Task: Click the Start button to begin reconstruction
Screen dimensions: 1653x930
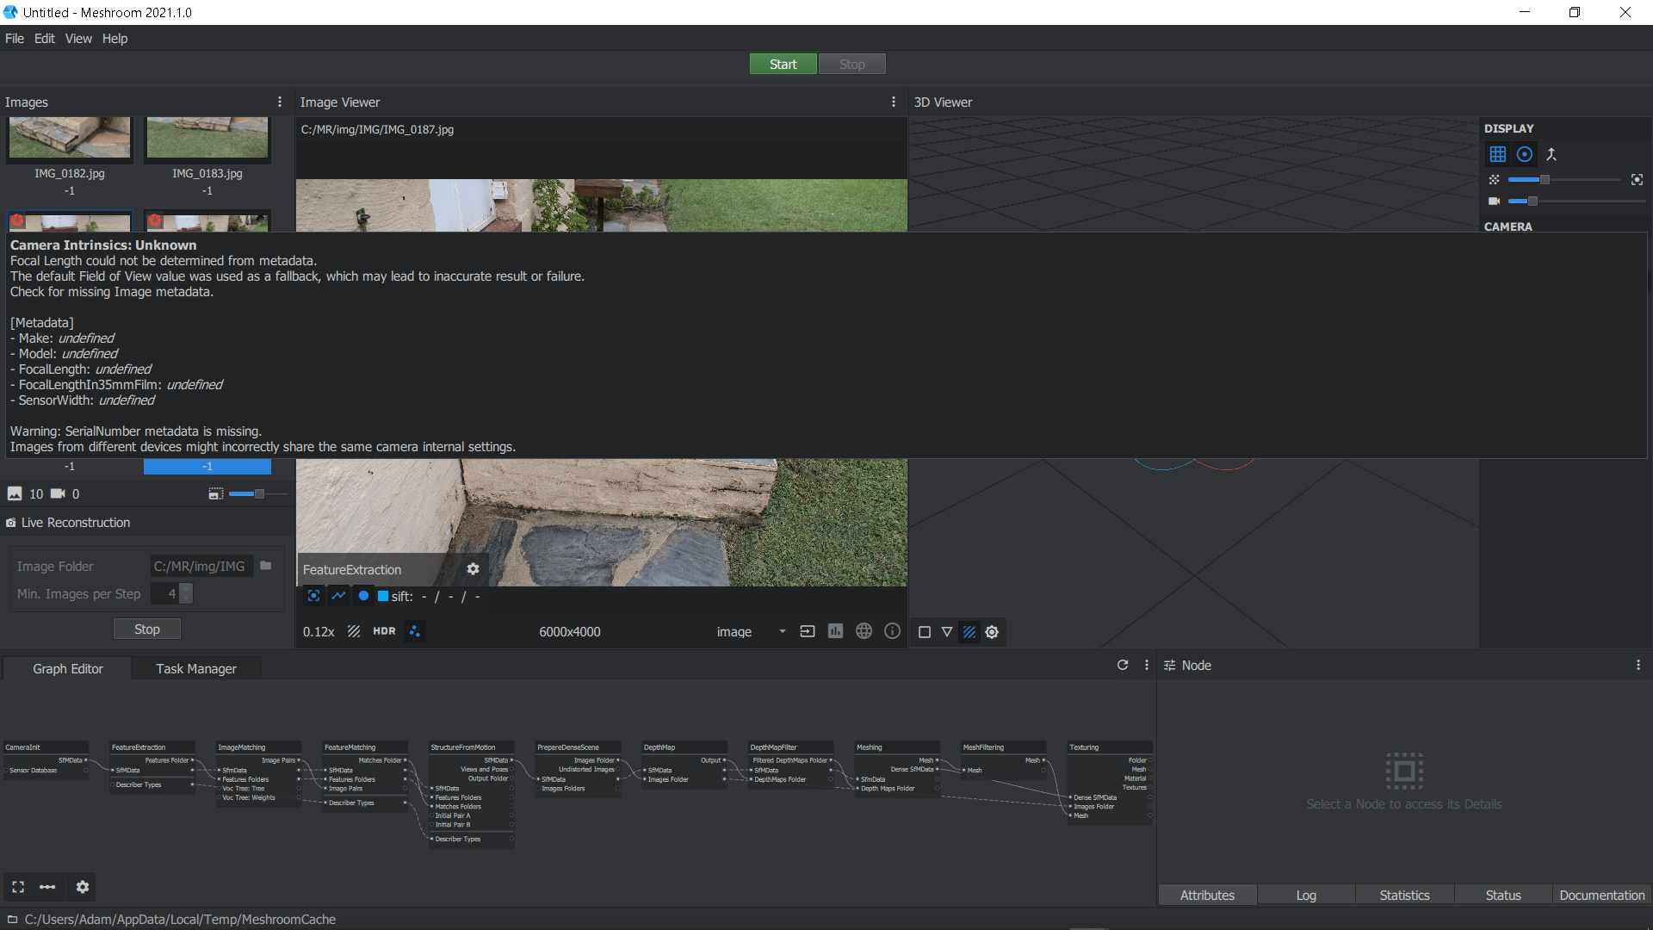Action: (x=783, y=64)
